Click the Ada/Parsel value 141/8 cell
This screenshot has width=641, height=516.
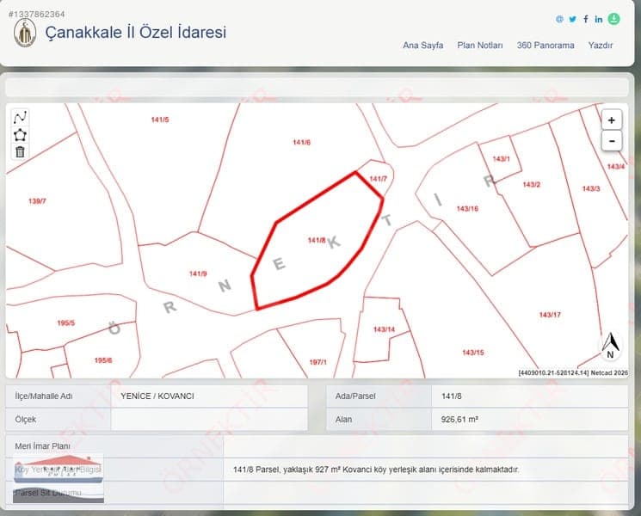pyautogui.click(x=530, y=396)
